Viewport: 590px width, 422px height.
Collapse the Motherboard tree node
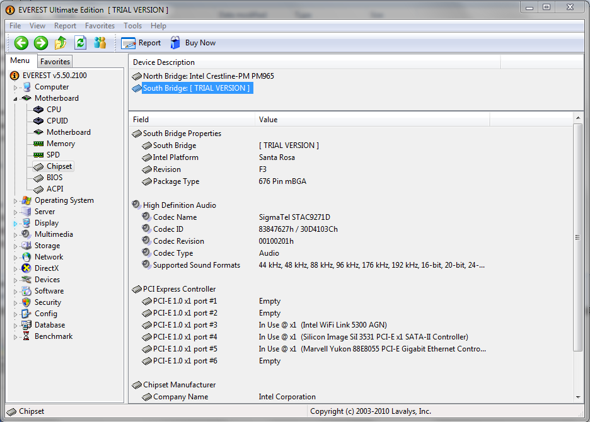(15, 98)
